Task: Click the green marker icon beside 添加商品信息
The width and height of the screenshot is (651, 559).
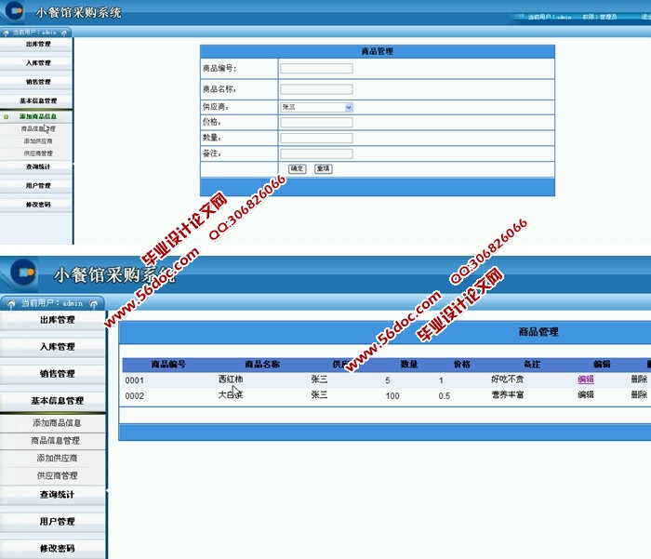Action: (x=7, y=116)
